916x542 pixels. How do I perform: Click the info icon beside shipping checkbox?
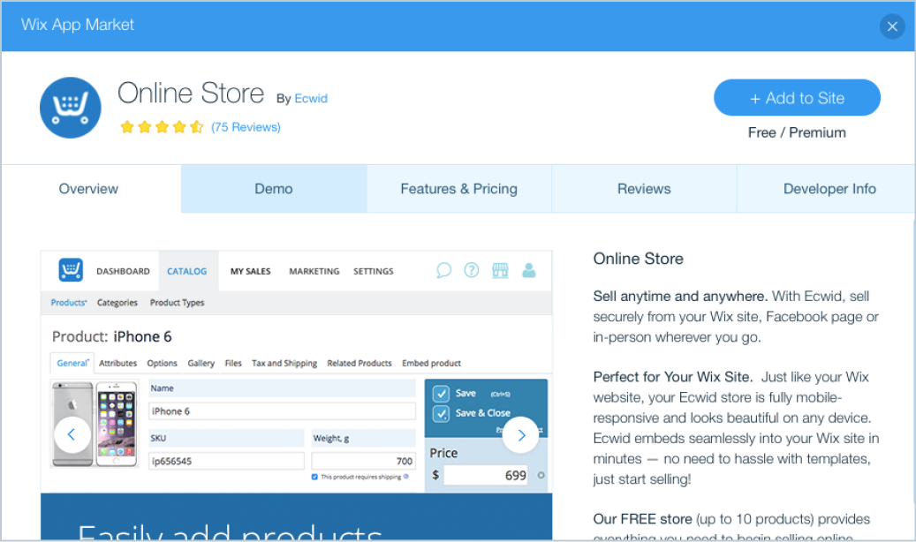406,477
